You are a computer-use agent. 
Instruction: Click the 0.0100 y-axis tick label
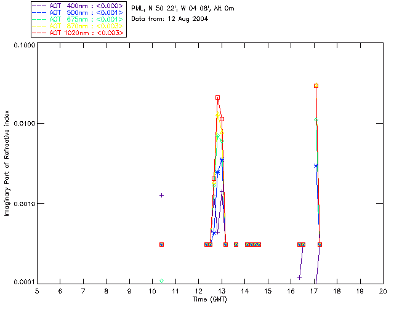[x=25, y=123]
